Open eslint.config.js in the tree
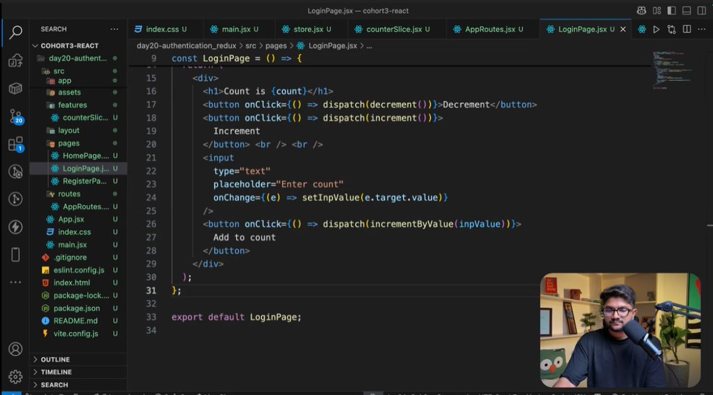Image resolution: width=713 pixels, height=395 pixels. click(x=78, y=270)
